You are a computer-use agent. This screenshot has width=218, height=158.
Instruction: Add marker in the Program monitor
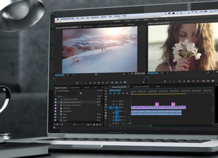165,81
